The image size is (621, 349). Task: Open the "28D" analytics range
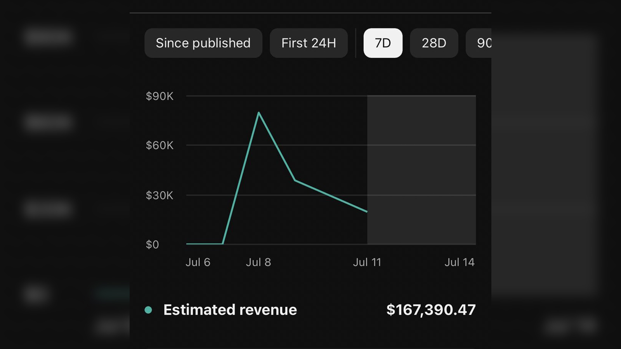click(434, 43)
